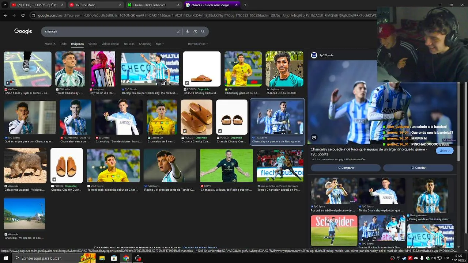Expand the Herramientas tools dropdown

point(198,44)
